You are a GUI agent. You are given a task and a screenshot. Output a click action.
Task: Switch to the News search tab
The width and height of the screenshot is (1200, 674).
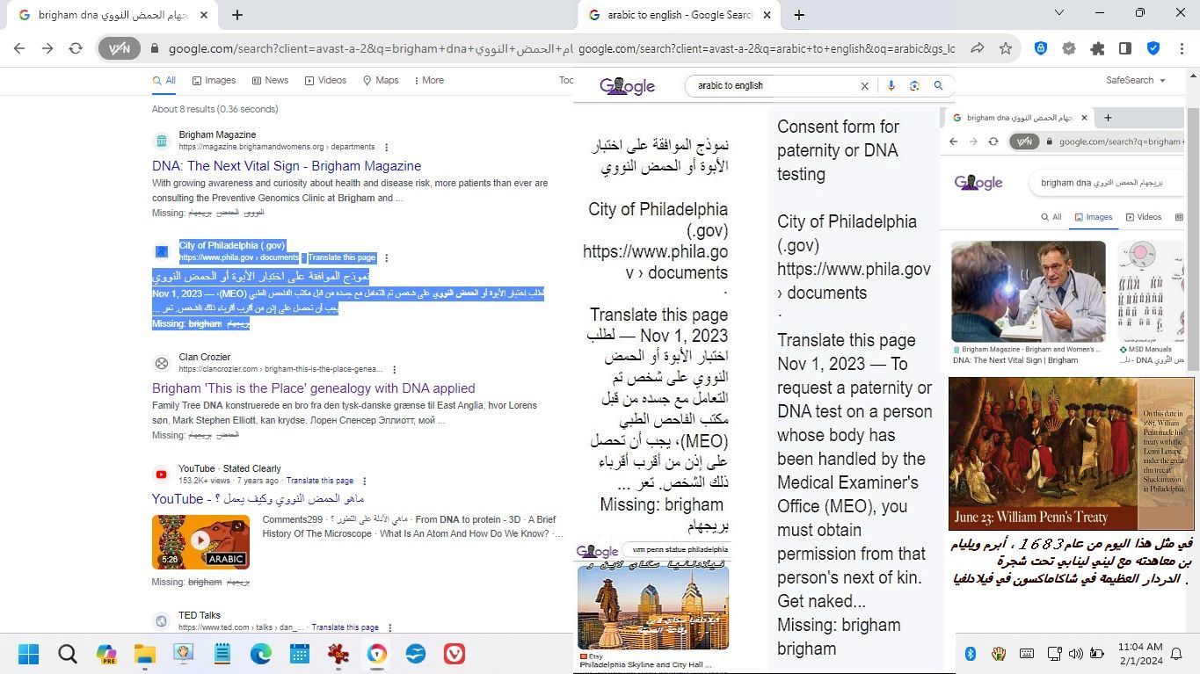(x=270, y=80)
